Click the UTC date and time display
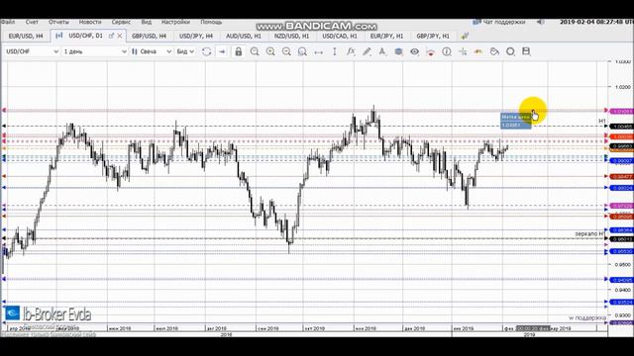Viewport: 634px width, 356px height. click(x=596, y=22)
